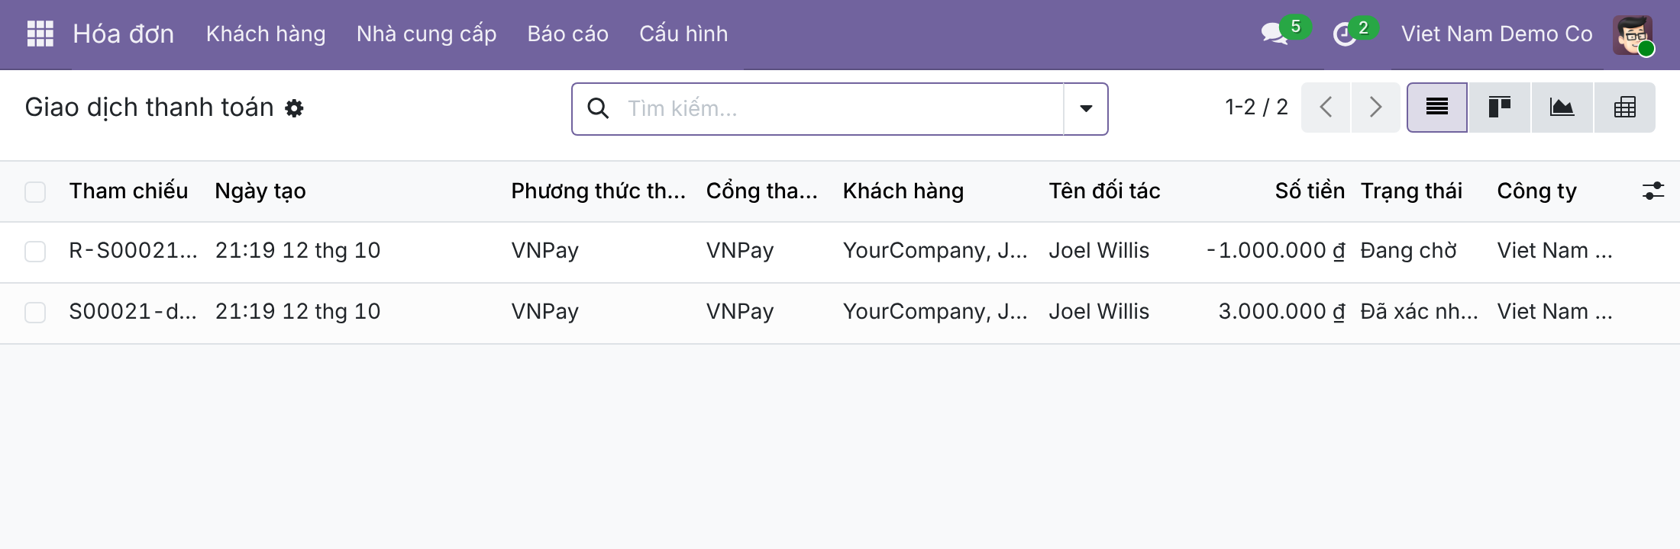1680x549 pixels.
Task: Open the apps grid home menu
Action: point(40,34)
